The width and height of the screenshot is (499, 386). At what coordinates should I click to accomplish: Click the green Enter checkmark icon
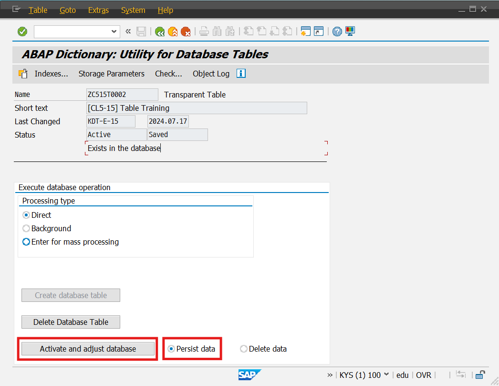(22, 32)
